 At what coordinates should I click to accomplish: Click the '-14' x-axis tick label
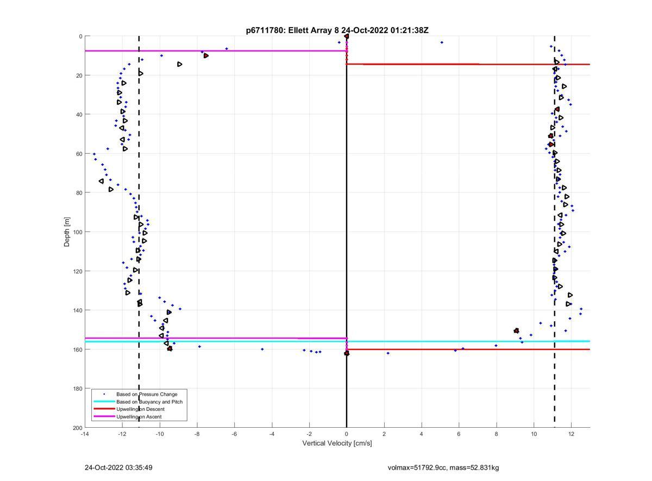click(x=85, y=434)
